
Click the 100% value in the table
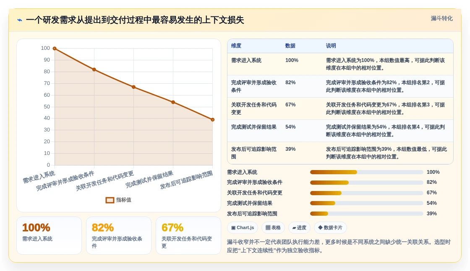point(292,60)
